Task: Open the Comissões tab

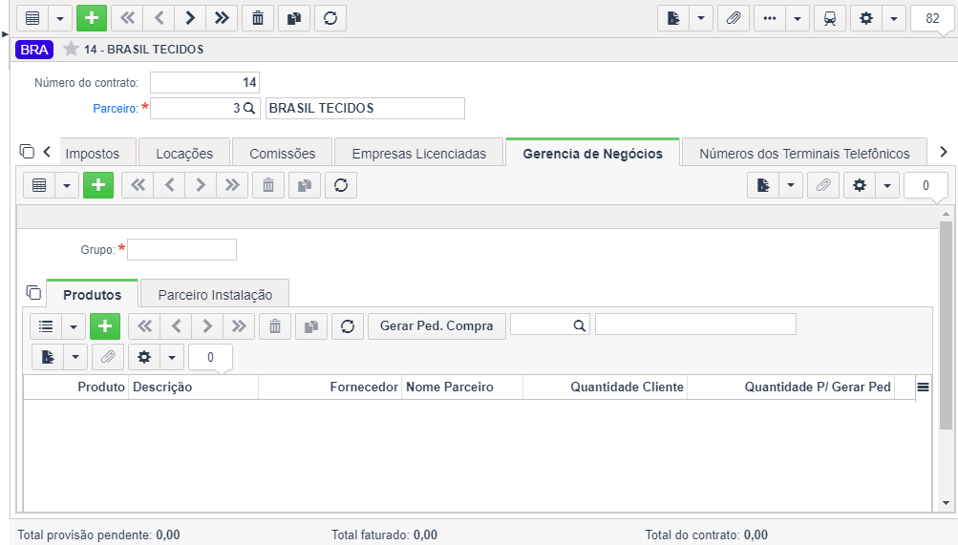Action: pos(283,153)
